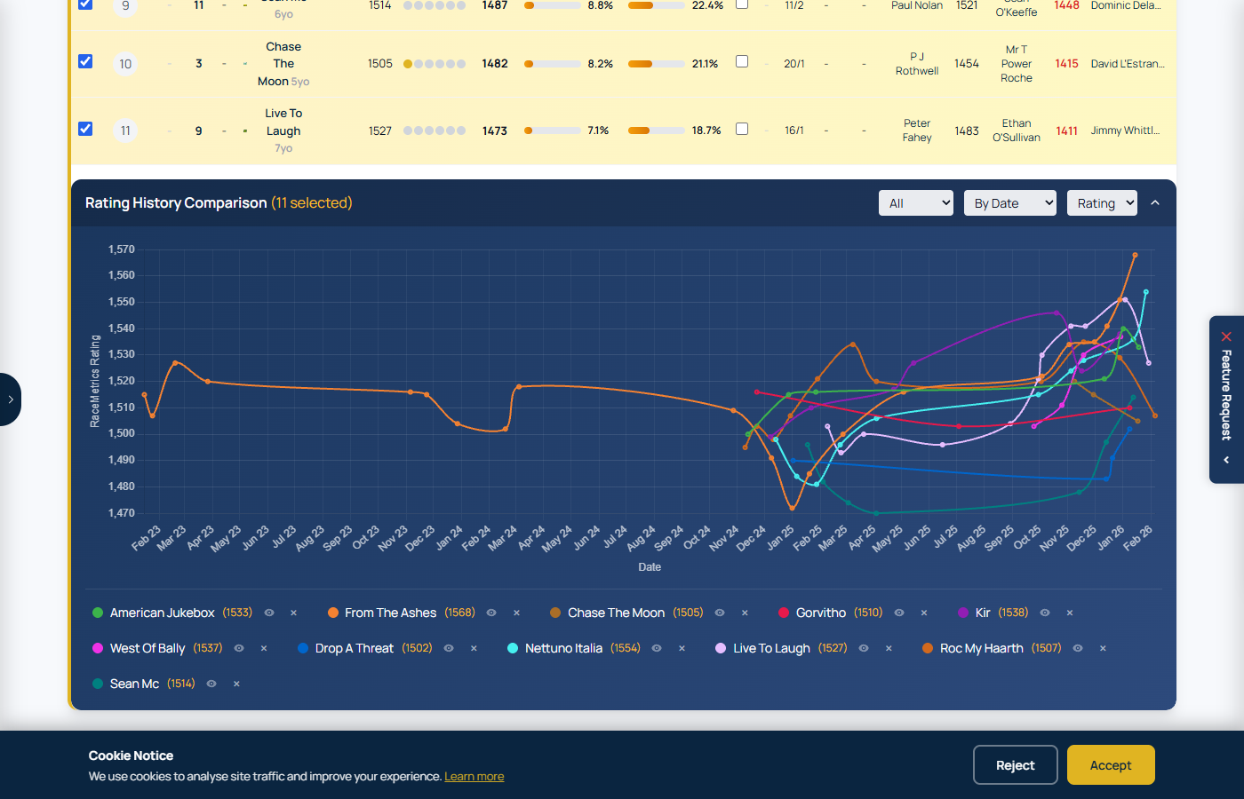The image size is (1244, 799).
Task: Expand the left side panel arrow
Action: (x=10, y=399)
